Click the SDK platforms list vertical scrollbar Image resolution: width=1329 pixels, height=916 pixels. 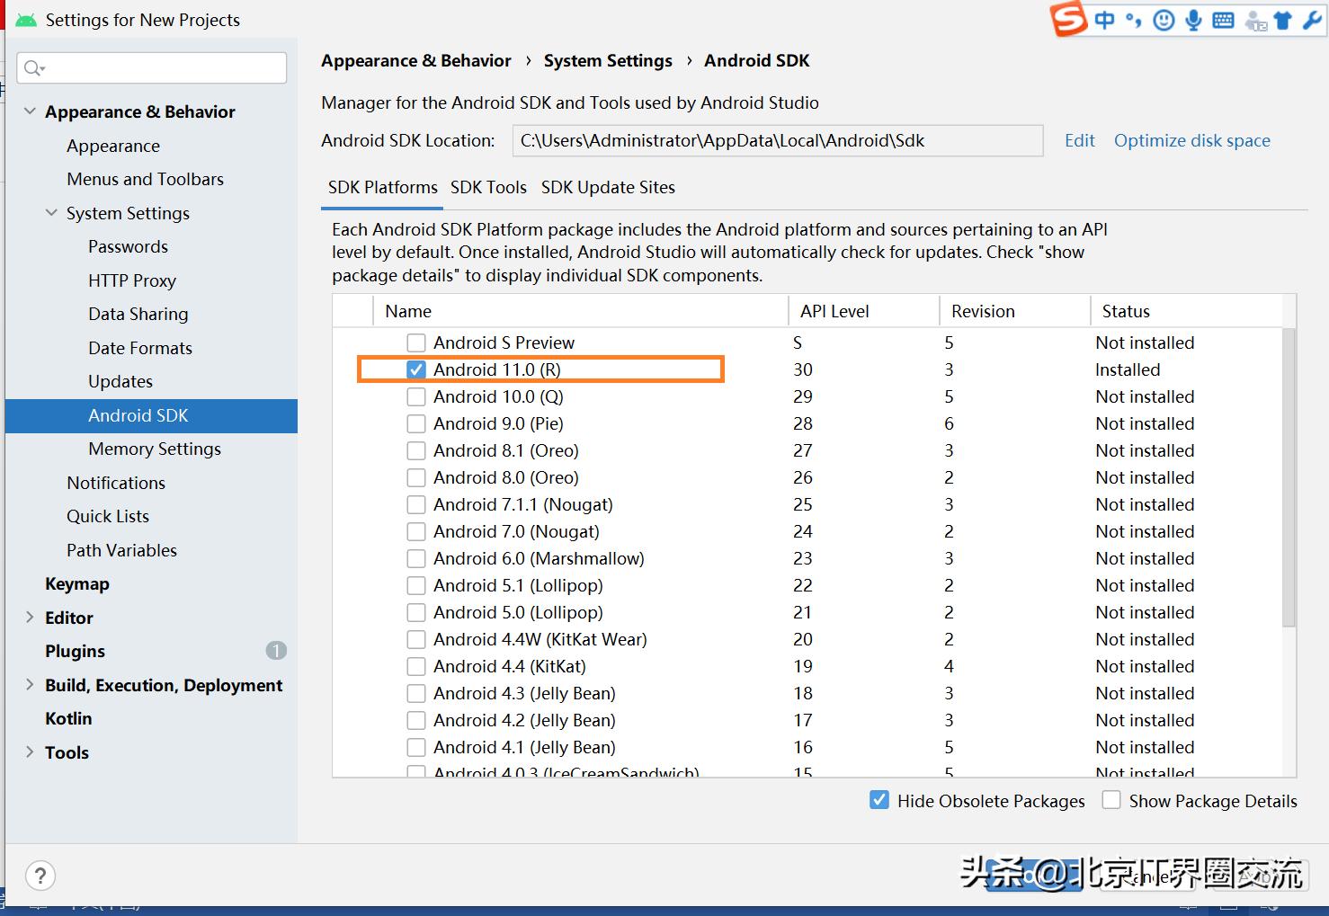1289,476
